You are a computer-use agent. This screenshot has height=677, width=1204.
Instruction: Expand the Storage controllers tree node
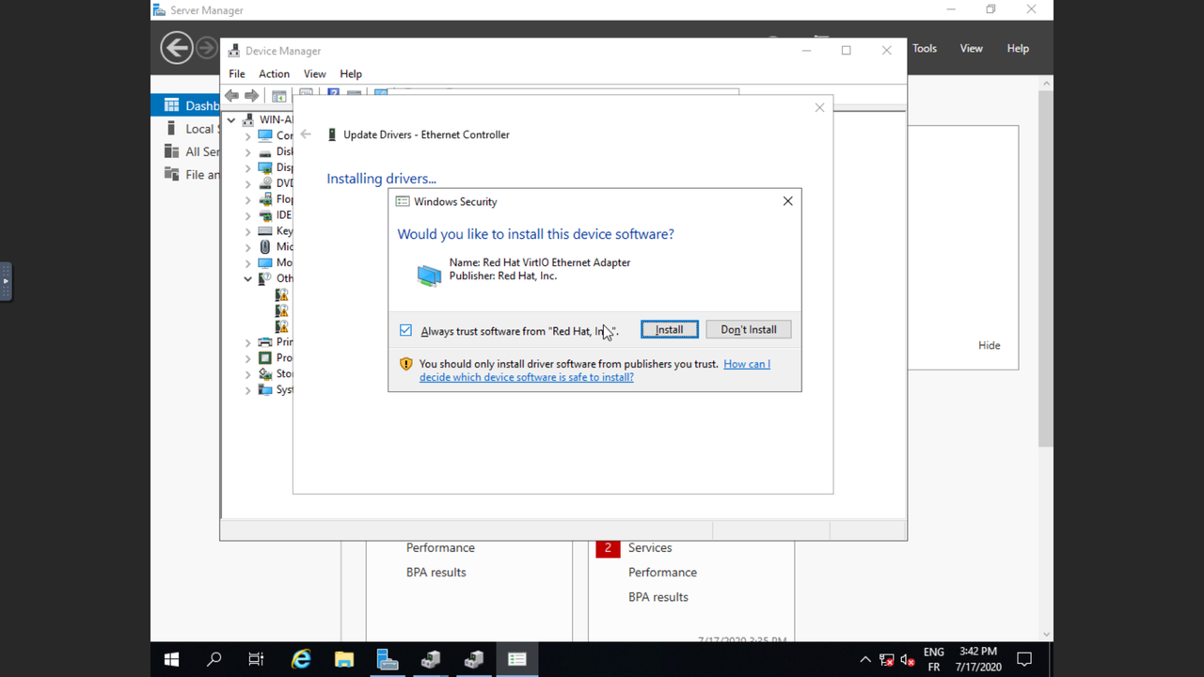247,375
